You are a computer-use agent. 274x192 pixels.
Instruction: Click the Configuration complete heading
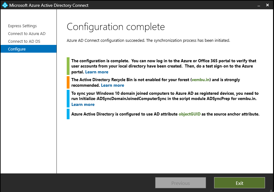click(x=116, y=27)
